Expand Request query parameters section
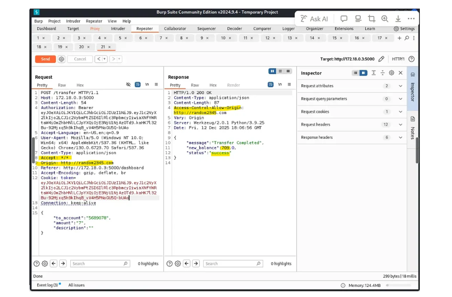Screen dimensions: 452x297 [352, 99]
